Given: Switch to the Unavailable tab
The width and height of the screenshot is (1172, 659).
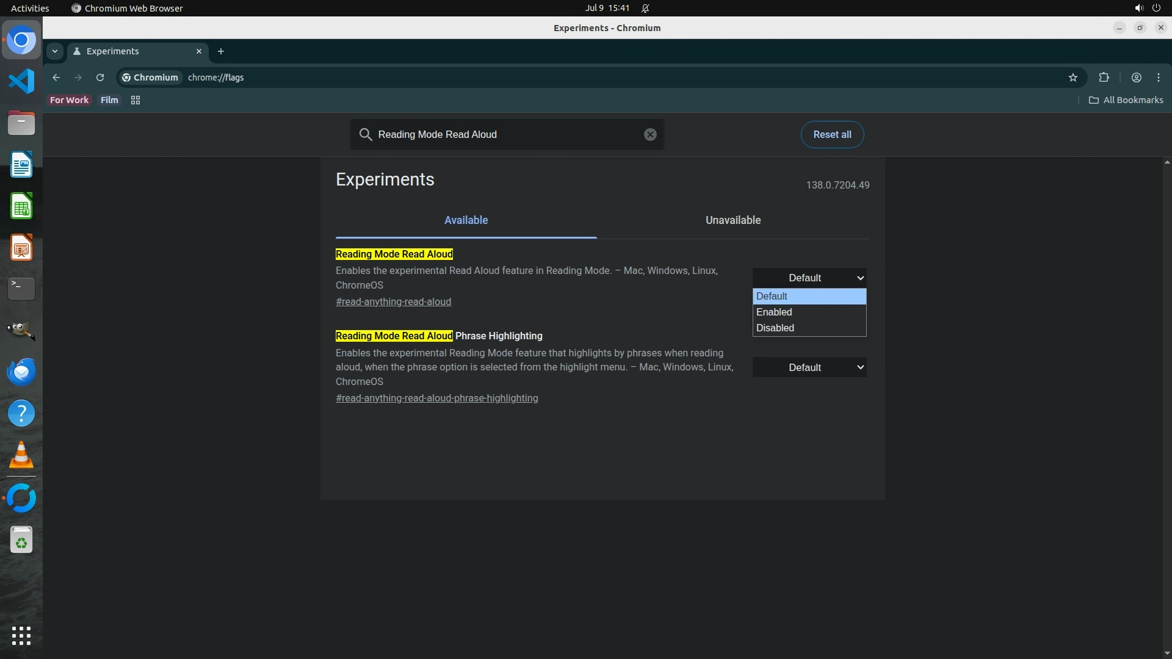Looking at the screenshot, I should pyautogui.click(x=733, y=220).
